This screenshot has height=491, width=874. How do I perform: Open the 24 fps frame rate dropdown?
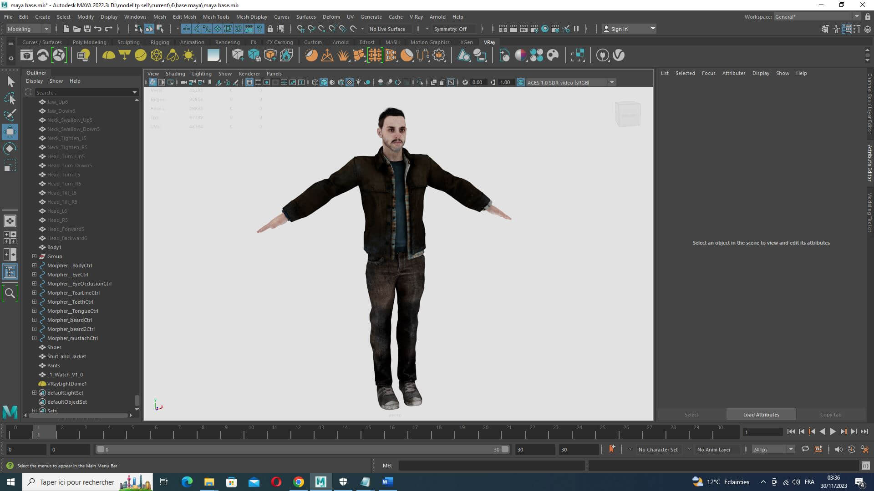click(791, 449)
